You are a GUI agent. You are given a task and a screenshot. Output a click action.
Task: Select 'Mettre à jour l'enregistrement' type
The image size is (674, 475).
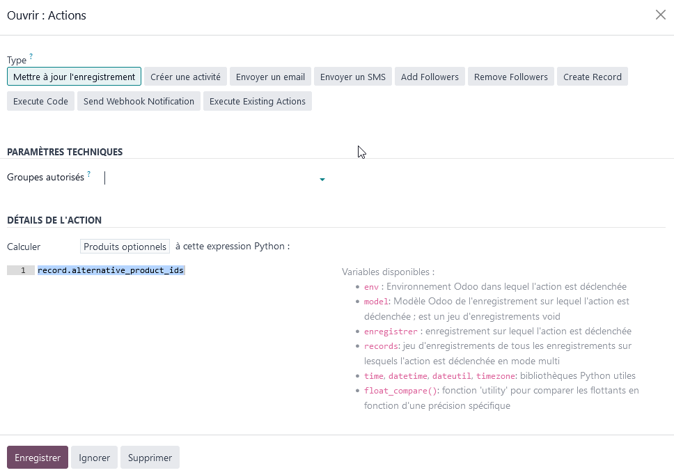[x=74, y=77]
